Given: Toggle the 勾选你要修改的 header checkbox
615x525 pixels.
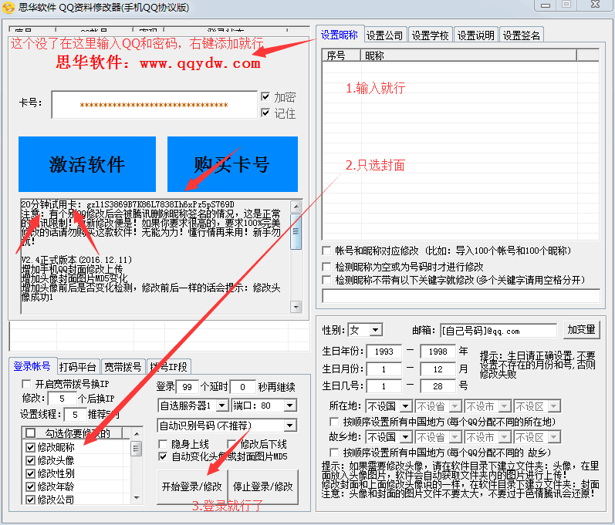Looking at the screenshot, I should pos(30,433).
